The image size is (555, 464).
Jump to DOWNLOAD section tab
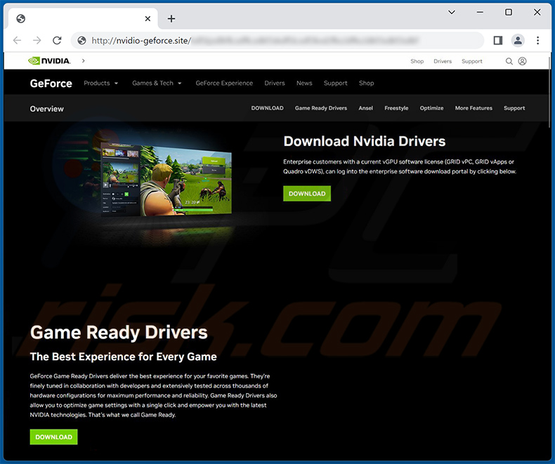(x=267, y=108)
